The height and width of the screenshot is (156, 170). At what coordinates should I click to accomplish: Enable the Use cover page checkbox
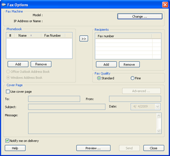click(8, 92)
